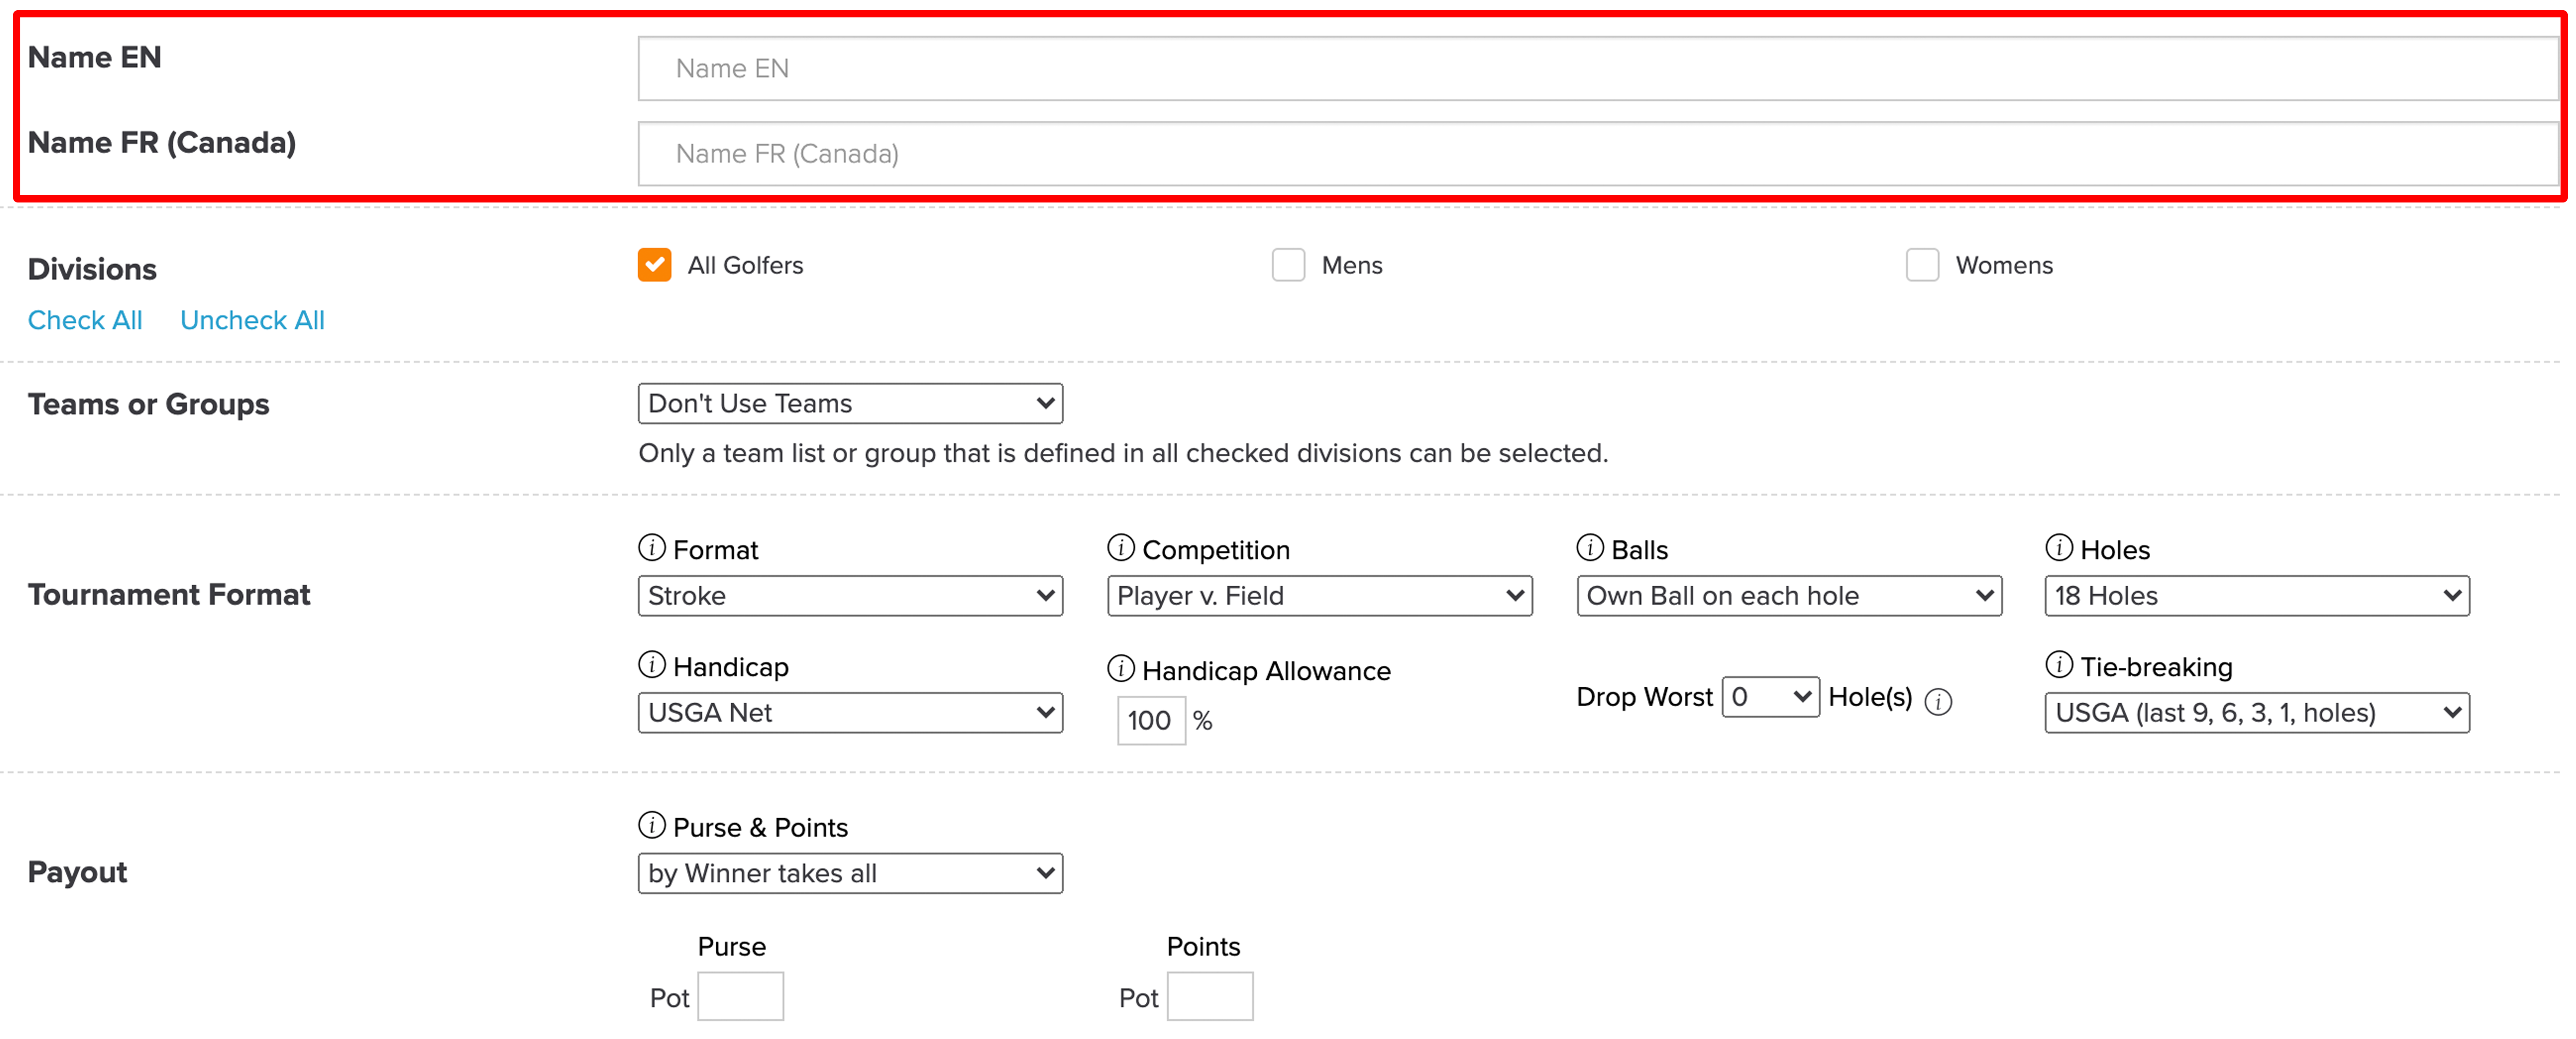This screenshot has width=2576, height=1039.
Task: Click the Holes info icon
Action: point(2059,548)
